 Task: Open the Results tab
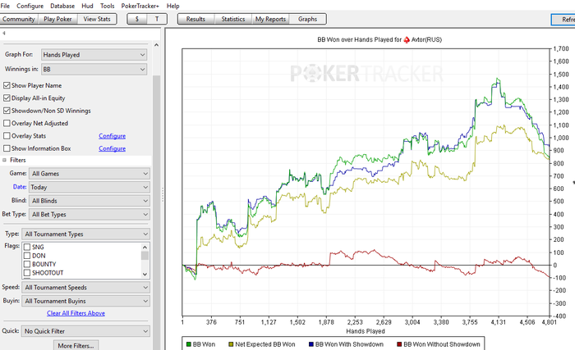195,19
